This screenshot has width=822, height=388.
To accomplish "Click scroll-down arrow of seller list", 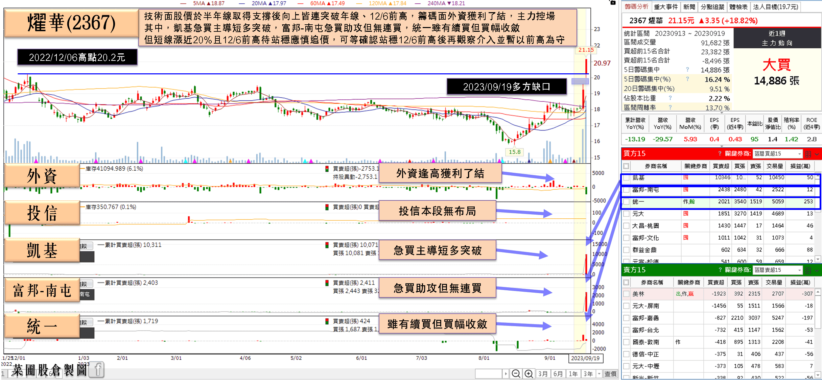I will point(818,374).
